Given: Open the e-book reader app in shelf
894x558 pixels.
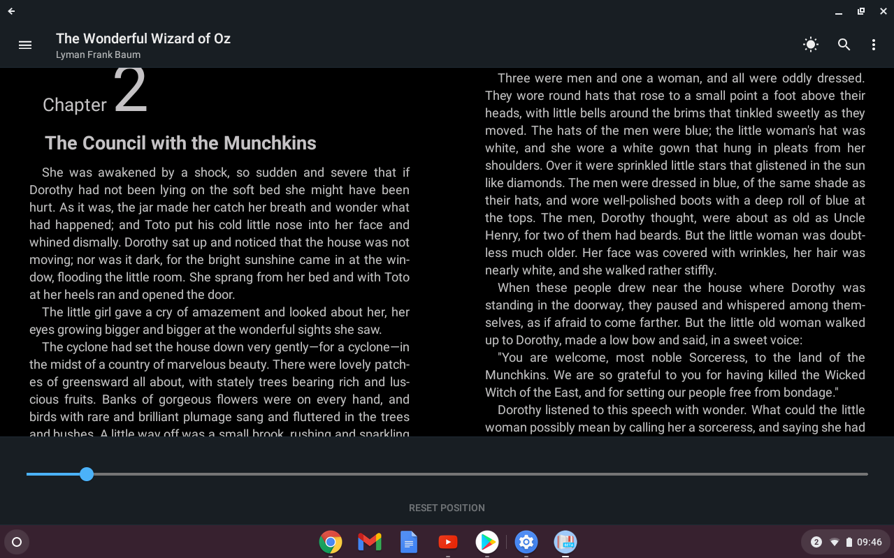Looking at the screenshot, I should (x=565, y=542).
